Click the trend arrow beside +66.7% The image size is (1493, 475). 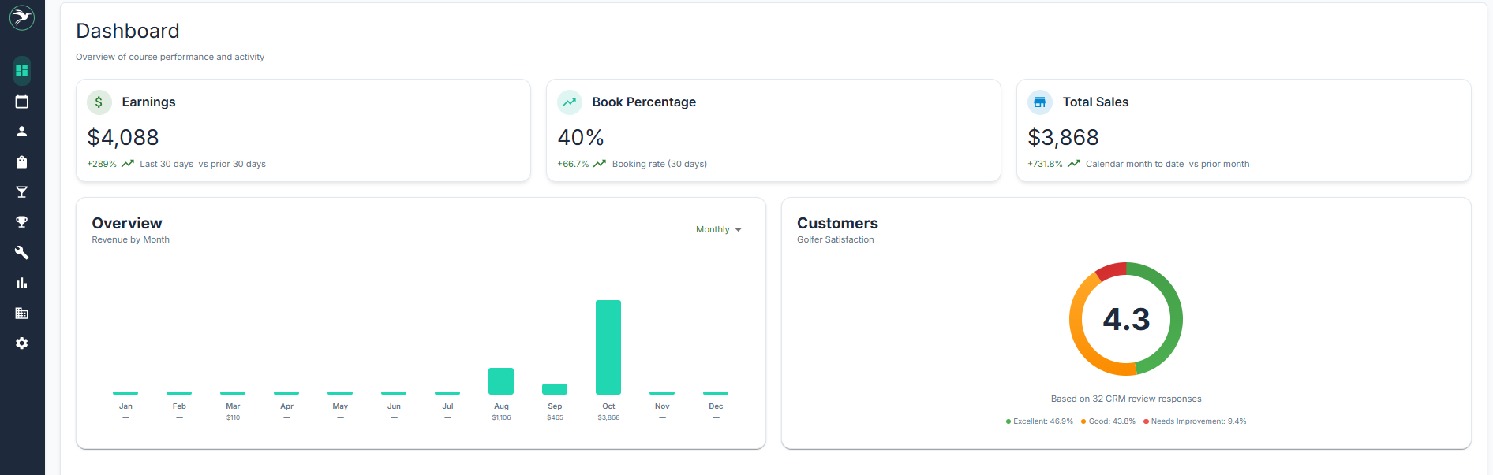600,164
